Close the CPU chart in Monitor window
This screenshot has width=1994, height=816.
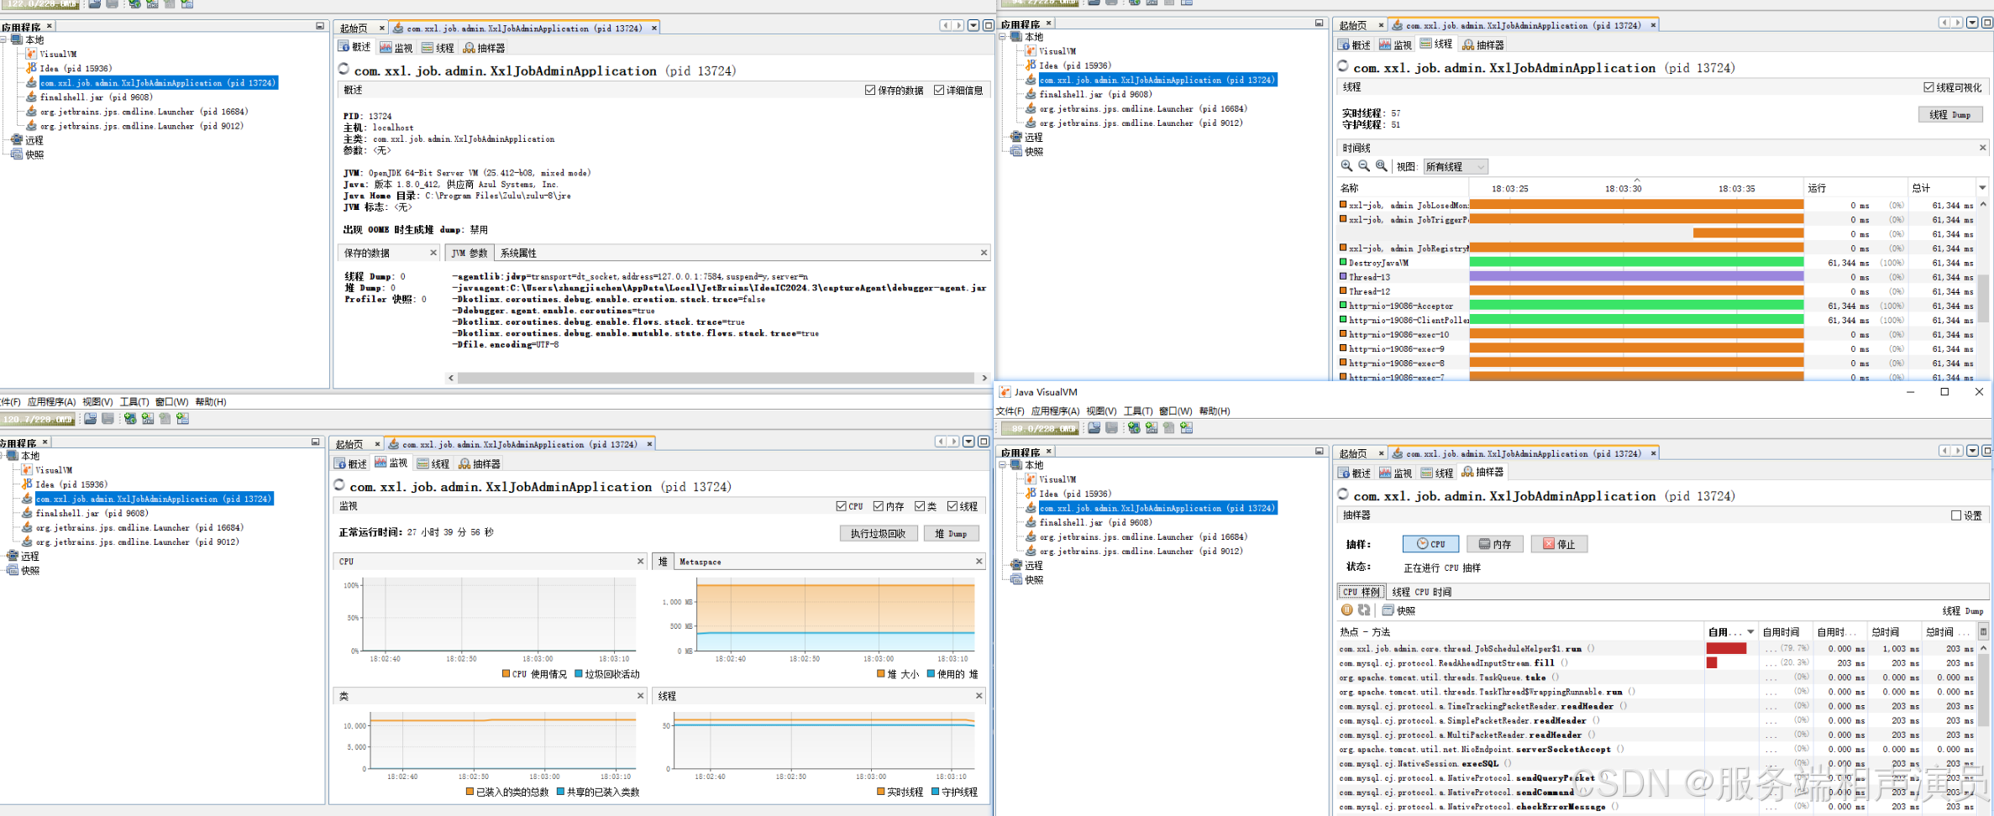pyautogui.click(x=640, y=561)
